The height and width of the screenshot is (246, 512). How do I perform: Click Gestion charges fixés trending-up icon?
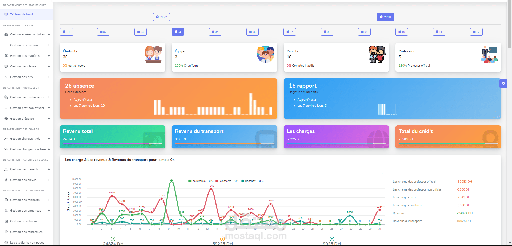pos(6,139)
